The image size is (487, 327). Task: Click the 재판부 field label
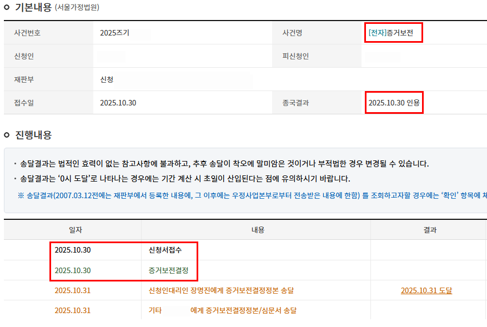(24, 79)
